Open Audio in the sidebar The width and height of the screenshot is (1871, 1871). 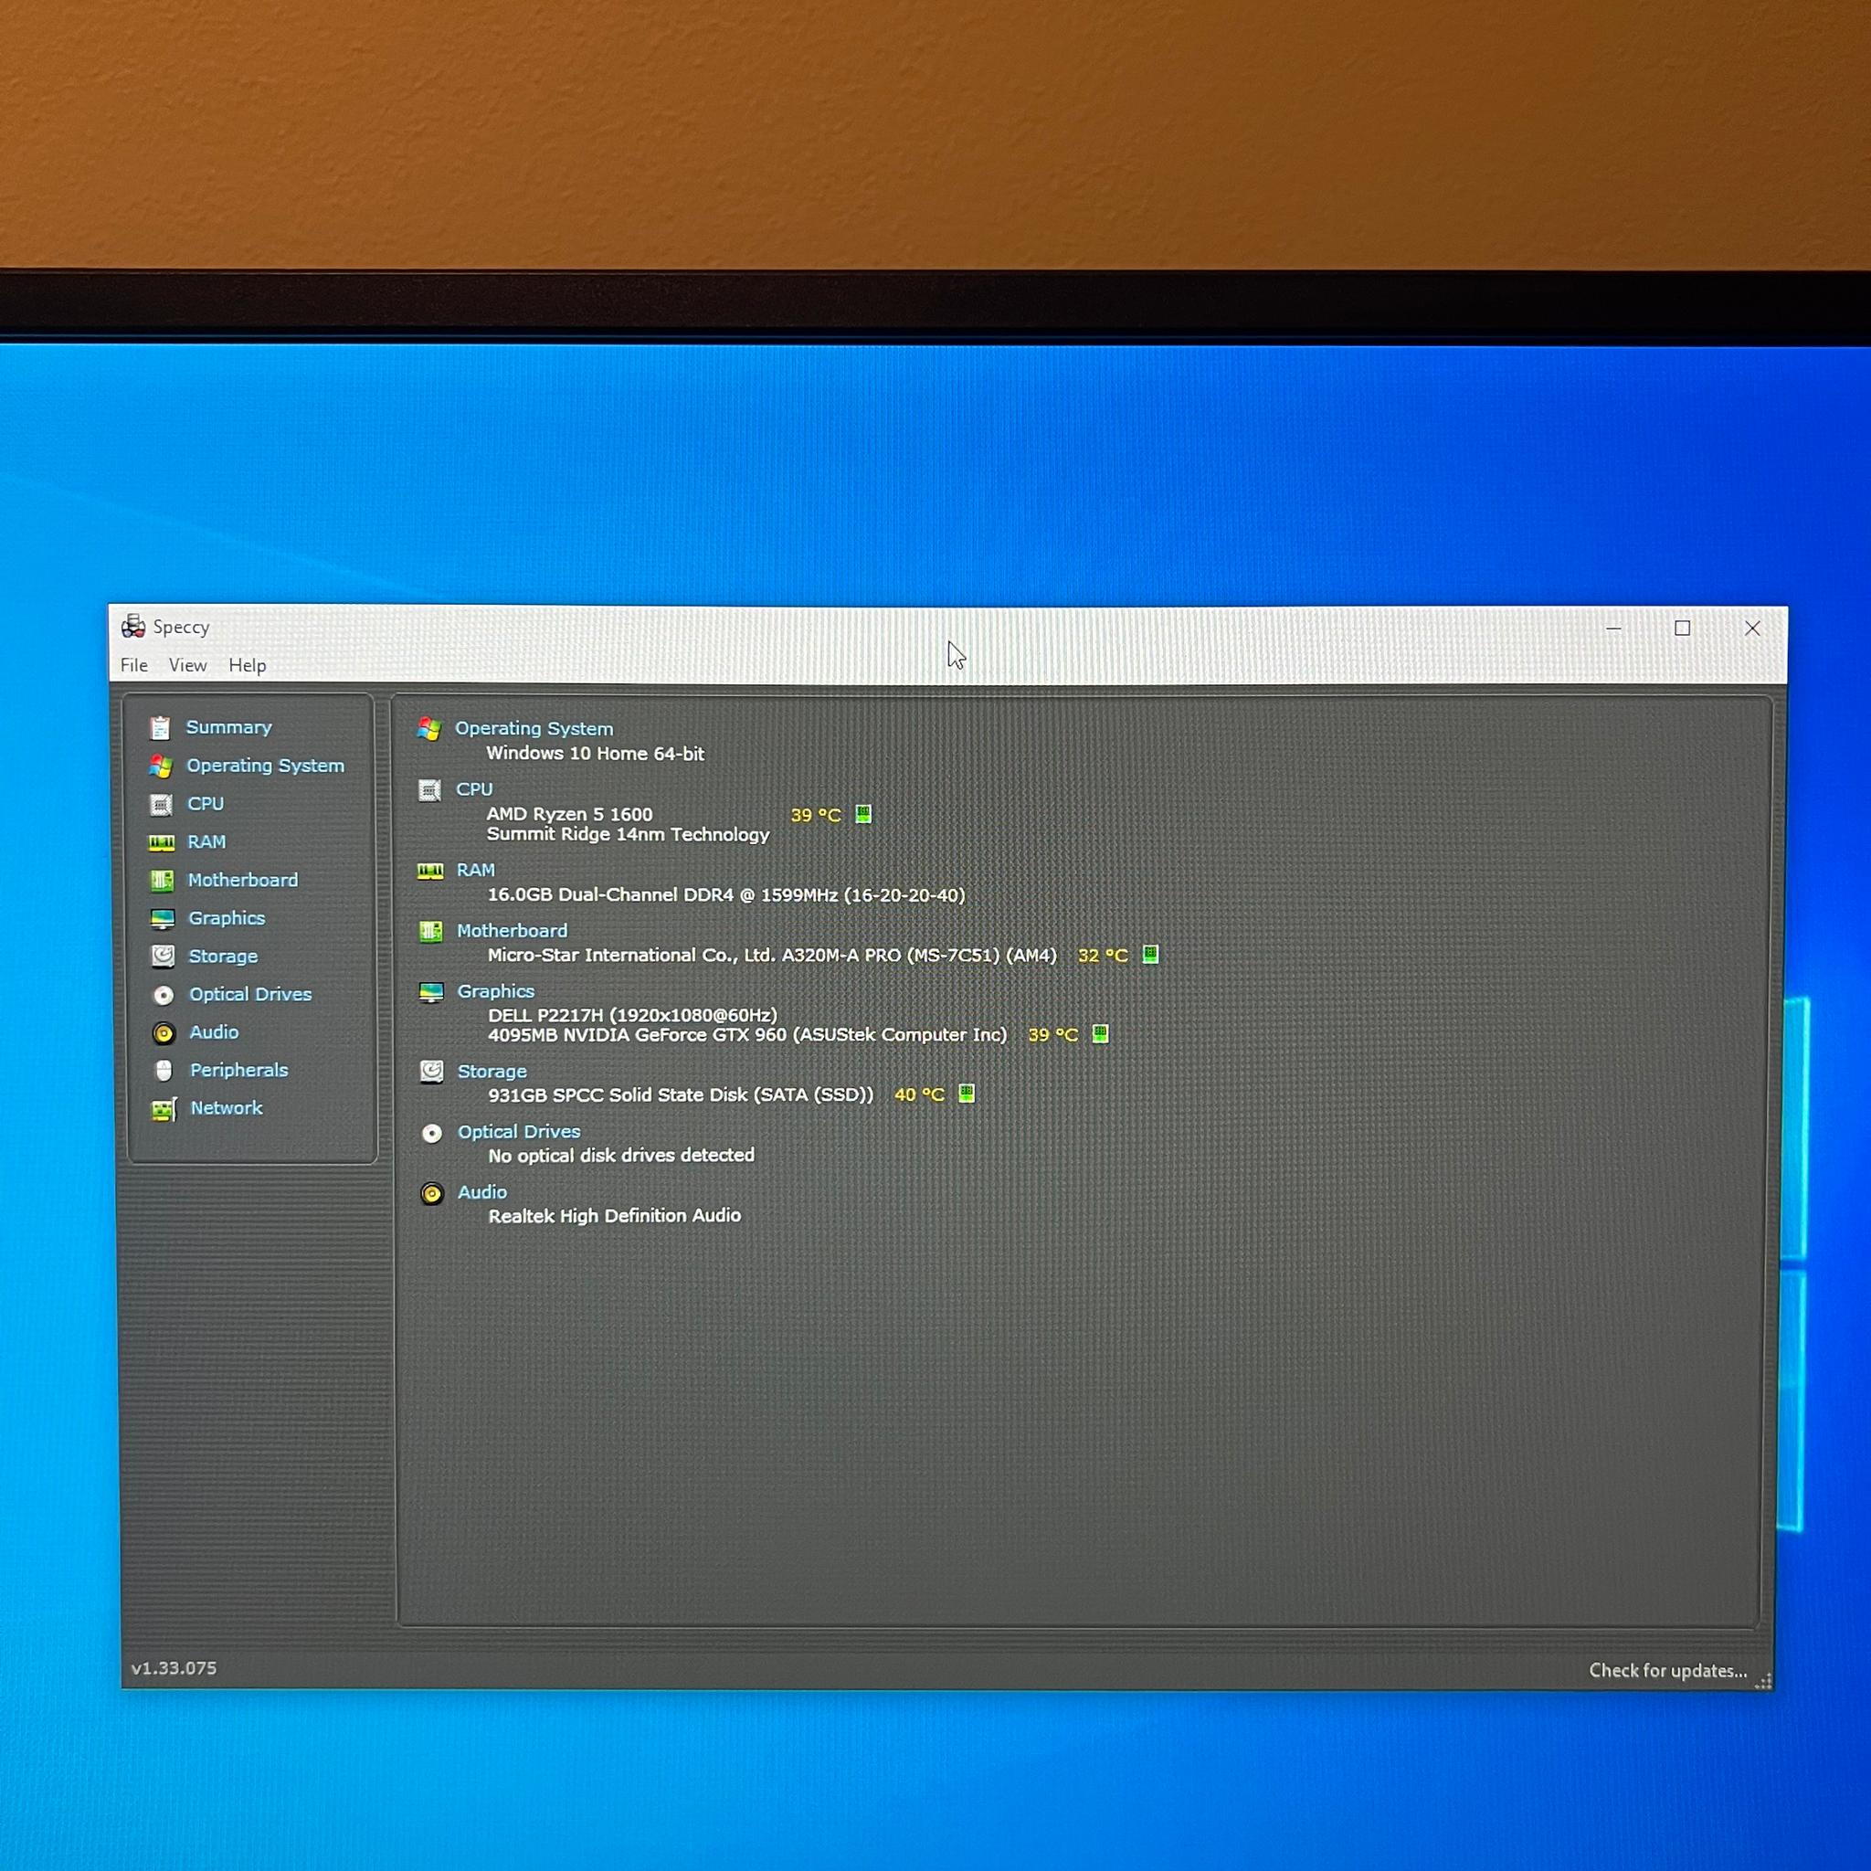coord(214,1032)
